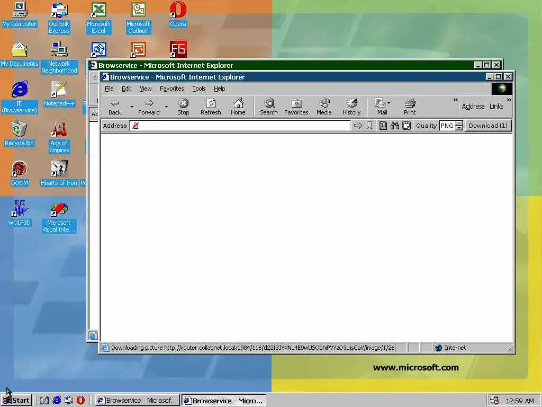The height and width of the screenshot is (407, 542).
Task: Increase Quality with the up spinner
Action: point(459,123)
